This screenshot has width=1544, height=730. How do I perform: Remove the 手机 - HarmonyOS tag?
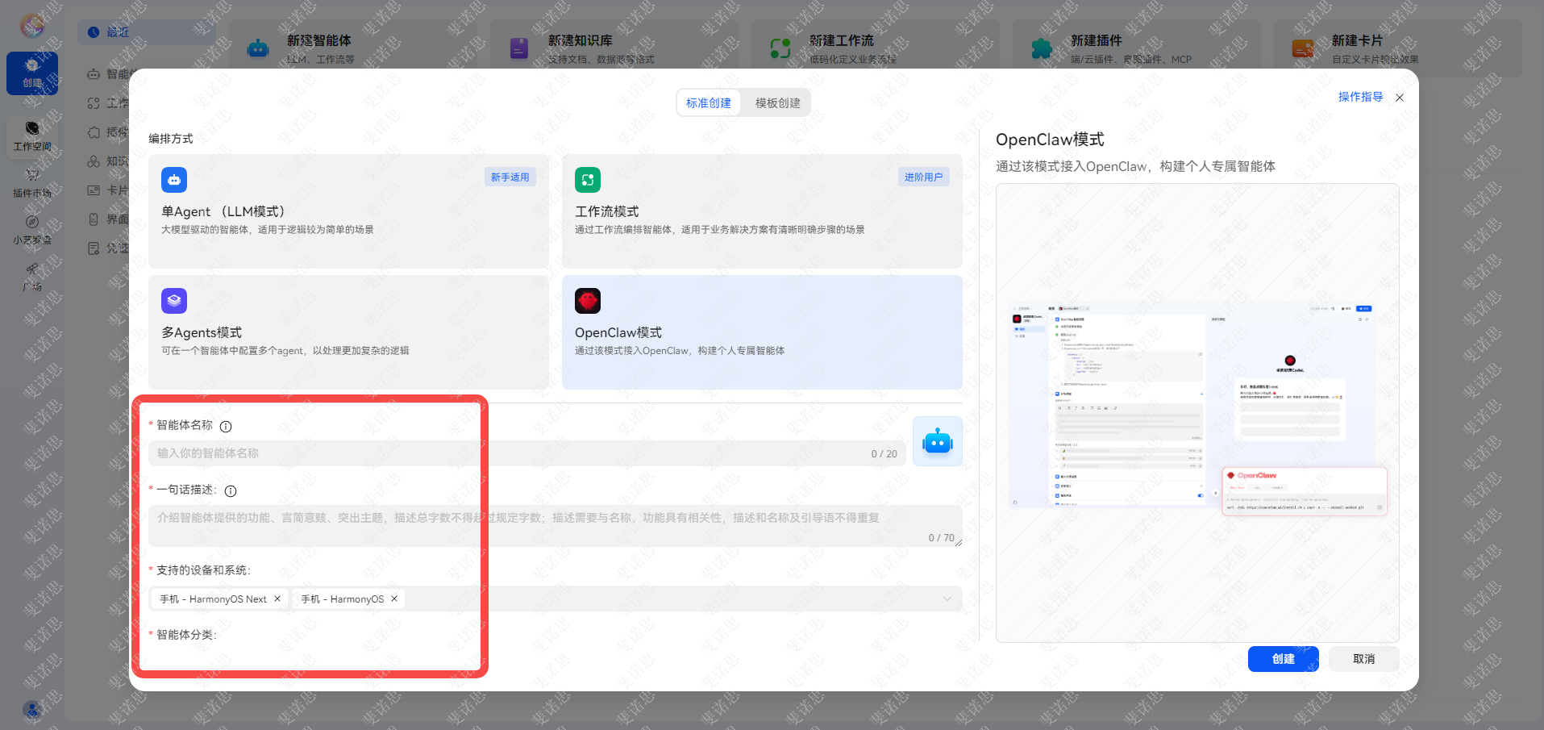394,599
